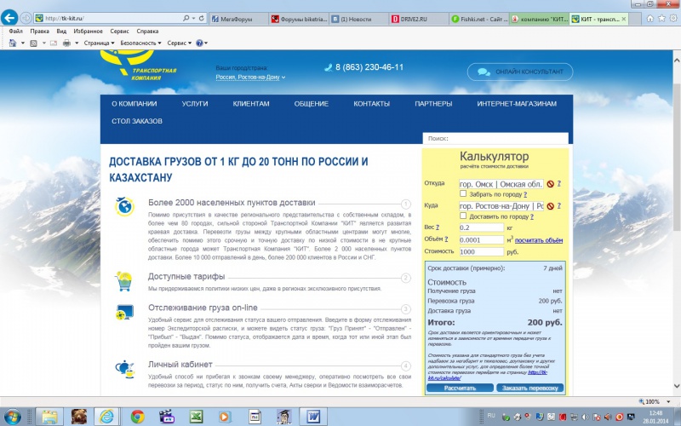681x426 pixels.
Task: Open media player icon in taskbar
Action: click(x=224, y=417)
